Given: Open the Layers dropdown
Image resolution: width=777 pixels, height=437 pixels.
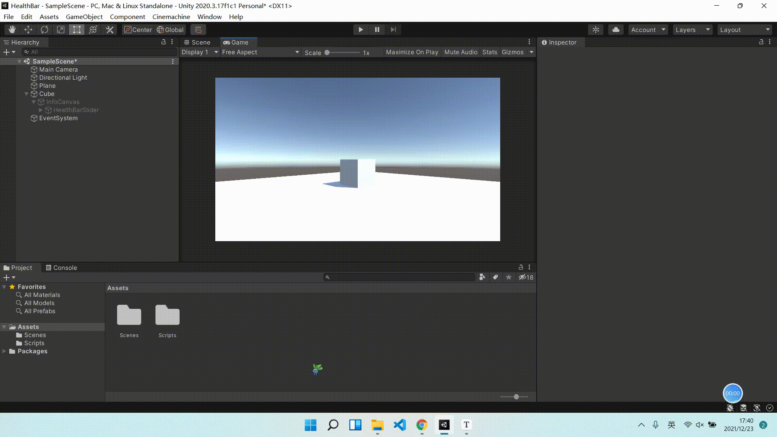Looking at the screenshot, I should click(692, 30).
